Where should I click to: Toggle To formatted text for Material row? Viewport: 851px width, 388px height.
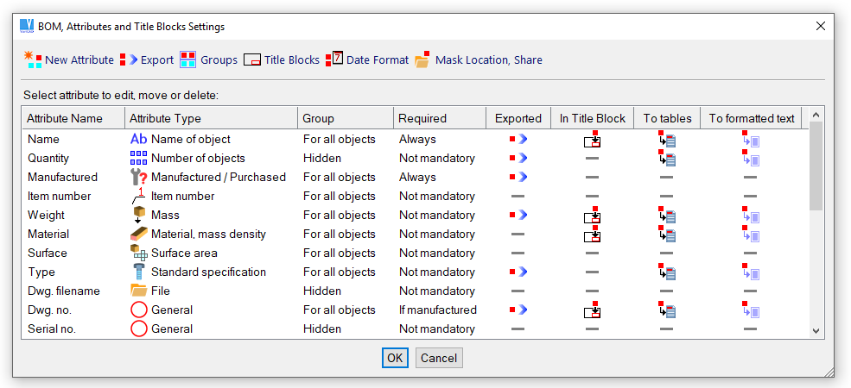[x=750, y=235]
